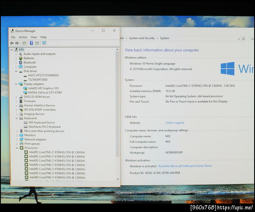Expand the Network adapters category
The width and height of the screenshot is (255, 212).
17,140
